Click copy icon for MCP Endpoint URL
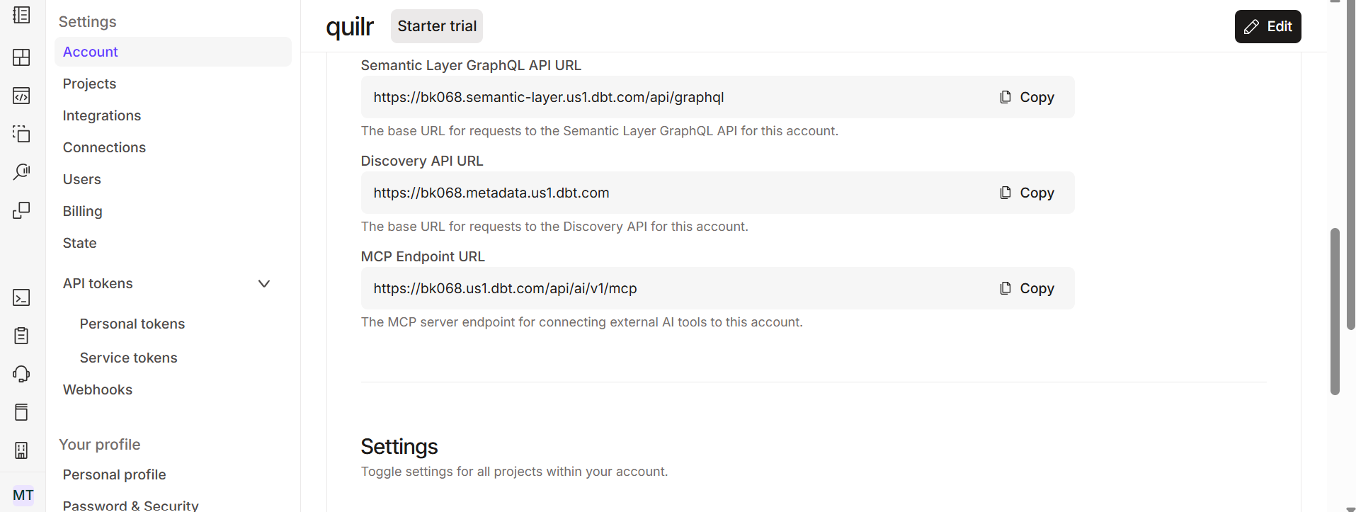 click(x=1005, y=288)
